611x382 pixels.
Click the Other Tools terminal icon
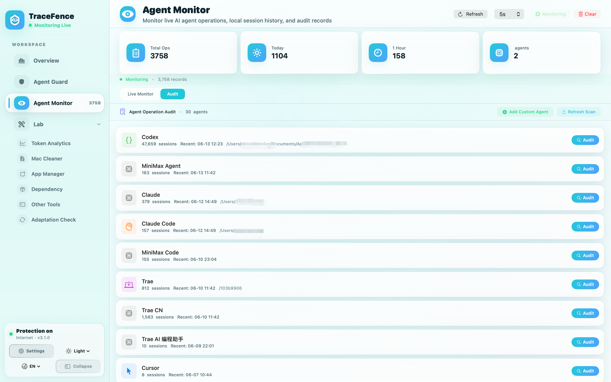(x=22, y=204)
